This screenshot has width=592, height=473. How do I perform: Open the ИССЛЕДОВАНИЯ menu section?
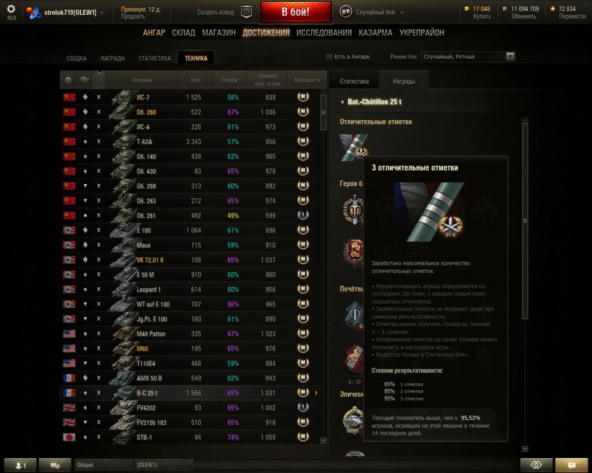click(324, 33)
